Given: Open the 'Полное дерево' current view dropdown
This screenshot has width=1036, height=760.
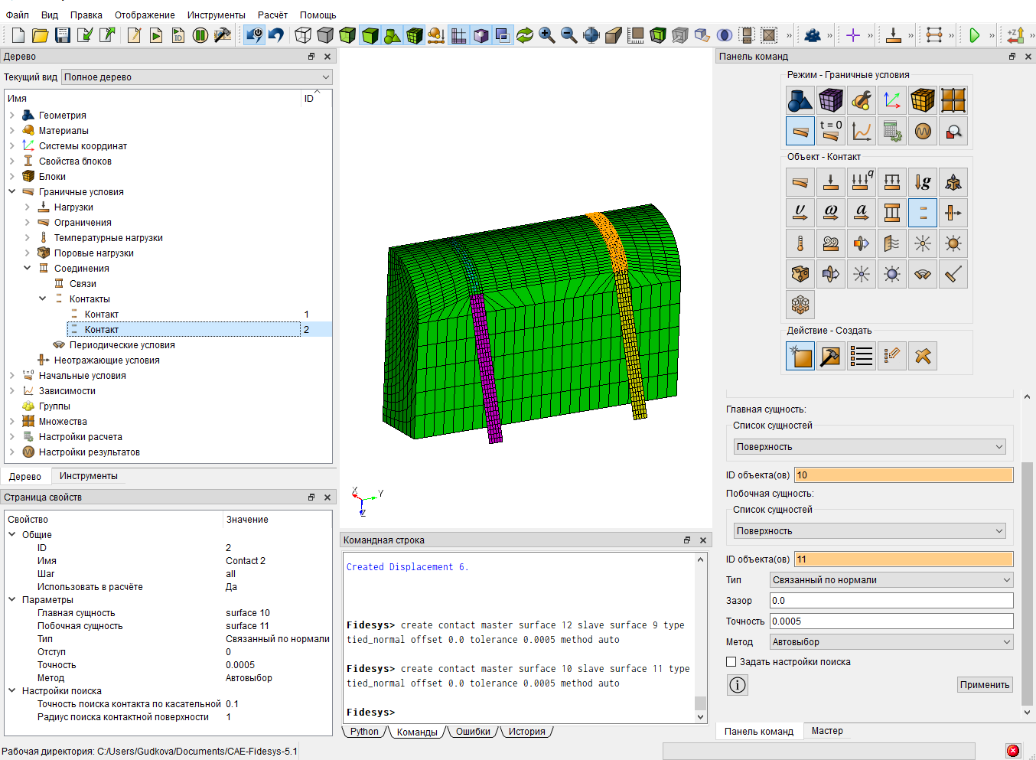Looking at the screenshot, I should [x=197, y=77].
